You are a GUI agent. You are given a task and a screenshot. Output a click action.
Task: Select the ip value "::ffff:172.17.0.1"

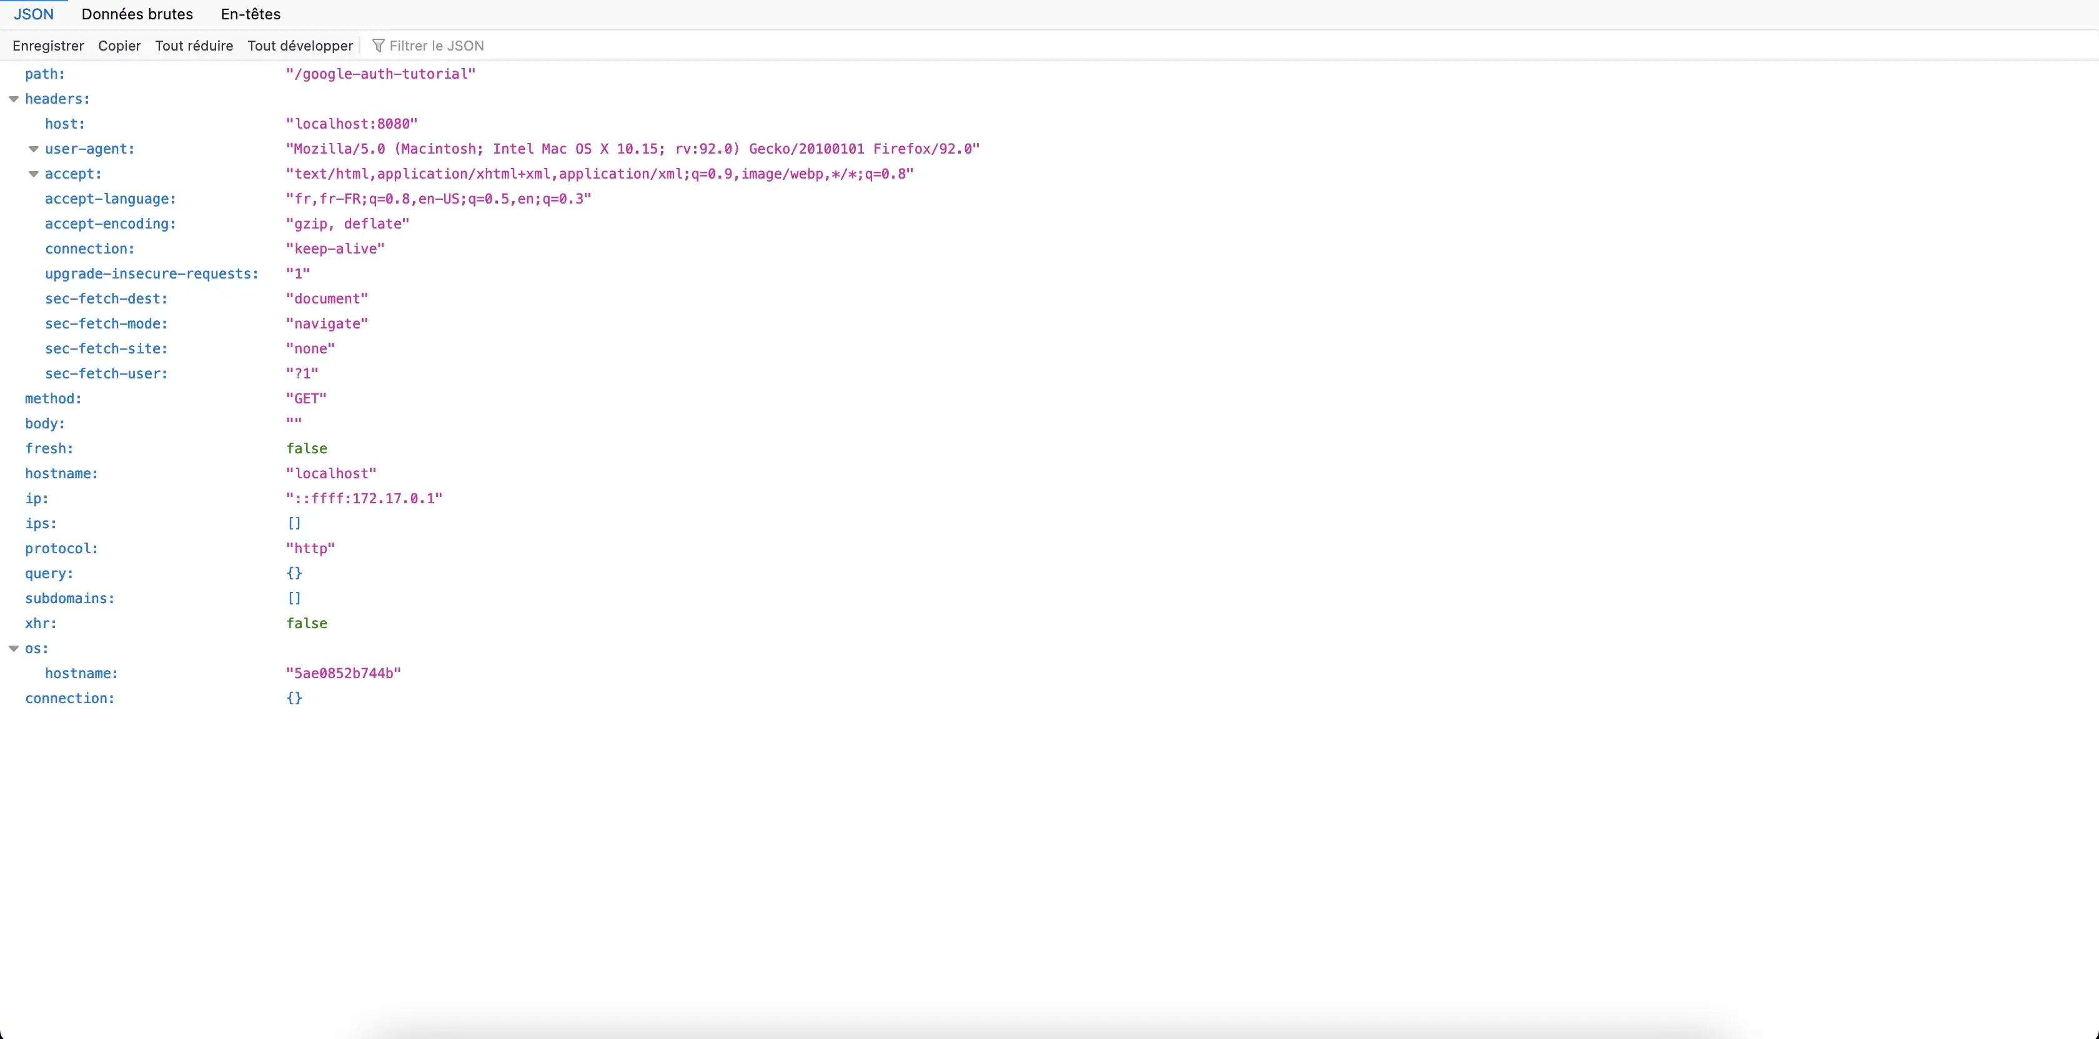coord(364,498)
